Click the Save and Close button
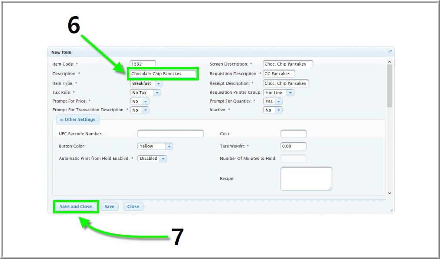This screenshot has height=259, width=440. pos(76,206)
